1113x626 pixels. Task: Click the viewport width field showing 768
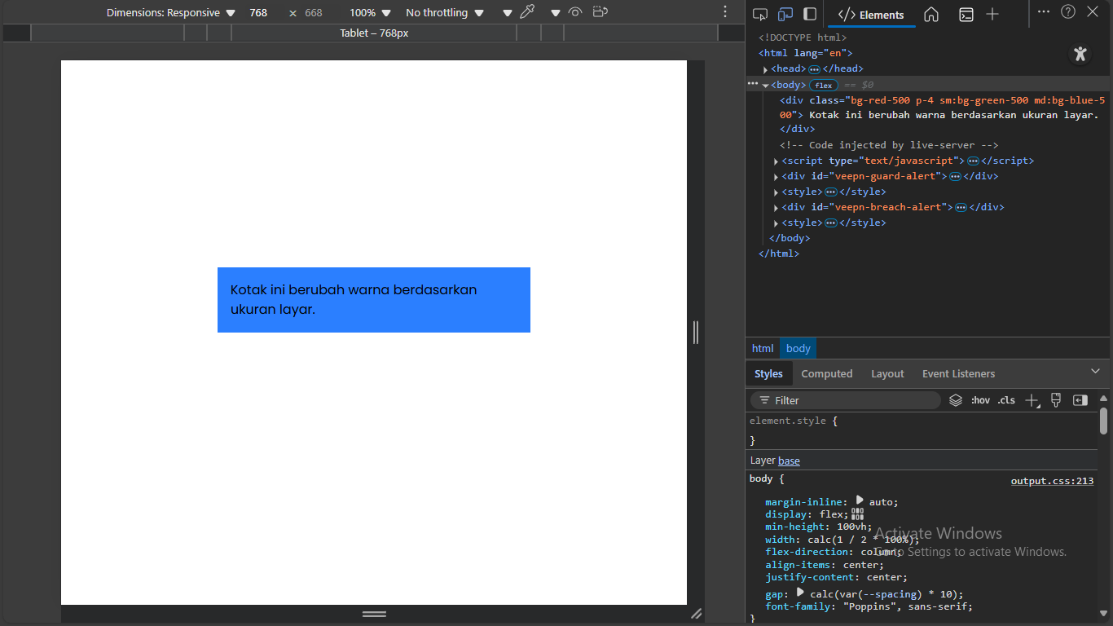click(258, 13)
